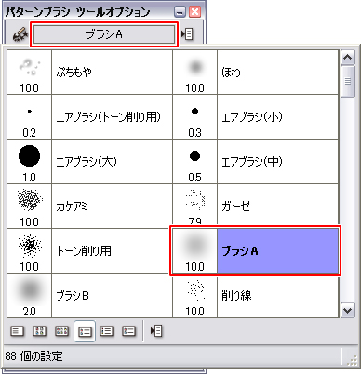Click the 88 個の設定 status text
361x374 pixels.
tap(34, 356)
